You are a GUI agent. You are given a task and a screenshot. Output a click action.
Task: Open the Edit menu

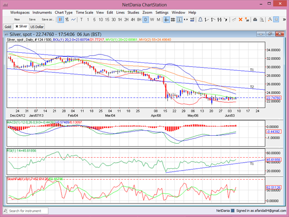tap(110, 12)
